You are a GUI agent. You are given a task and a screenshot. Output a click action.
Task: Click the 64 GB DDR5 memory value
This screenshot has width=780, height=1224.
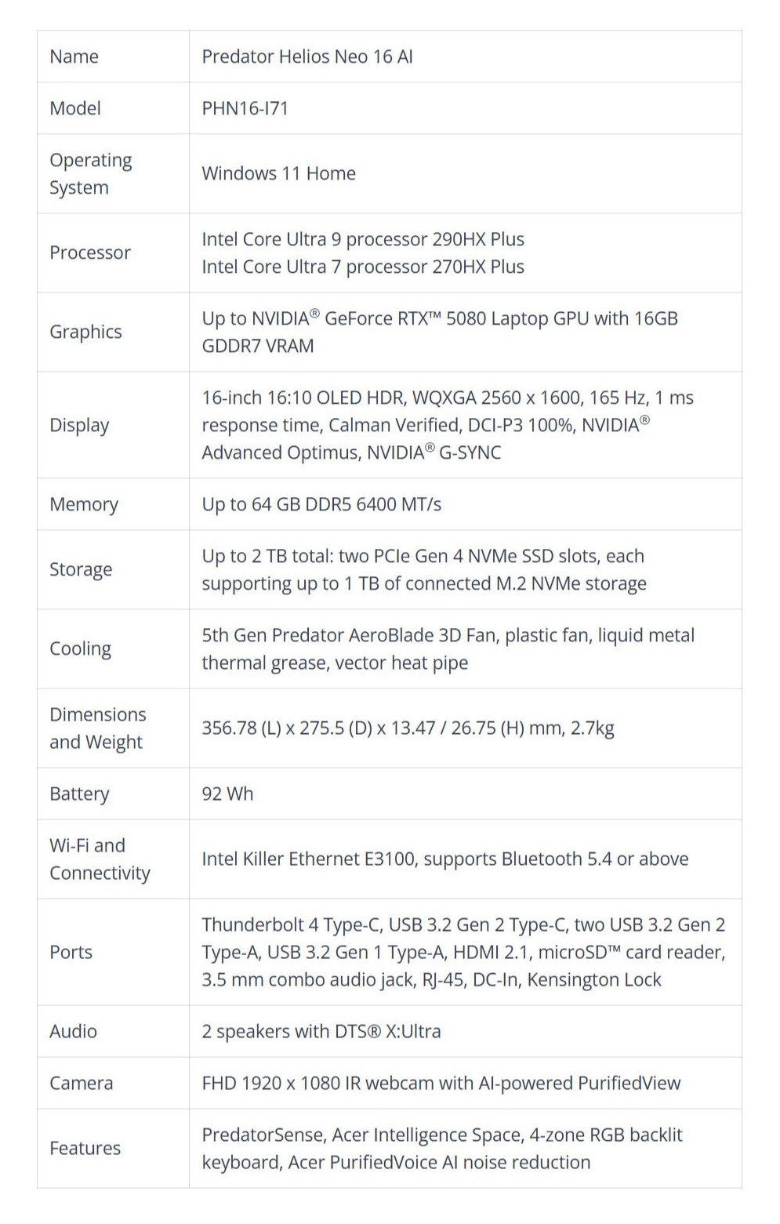pyautogui.click(x=321, y=504)
